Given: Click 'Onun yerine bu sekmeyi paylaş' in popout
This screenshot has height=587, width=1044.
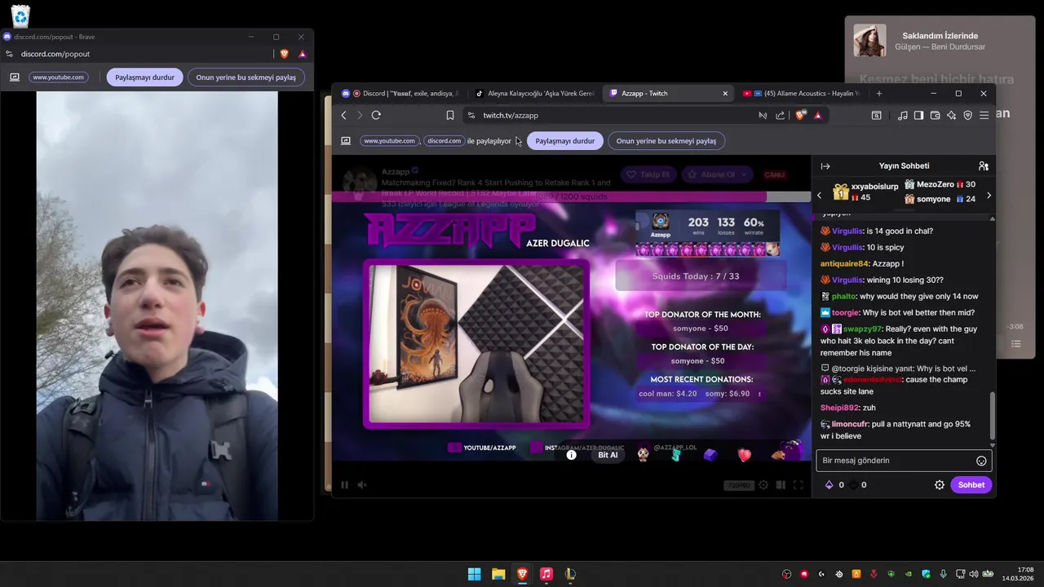Looking at the screenshot, I should click(x=246, y=77).
